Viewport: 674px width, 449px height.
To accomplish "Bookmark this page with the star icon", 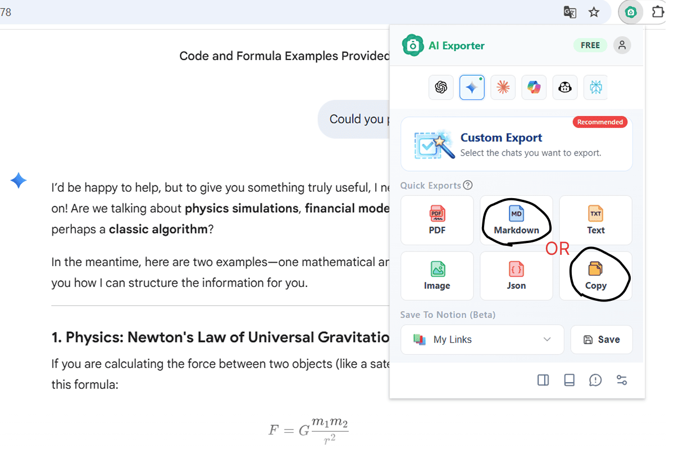I will coord(594,12).
